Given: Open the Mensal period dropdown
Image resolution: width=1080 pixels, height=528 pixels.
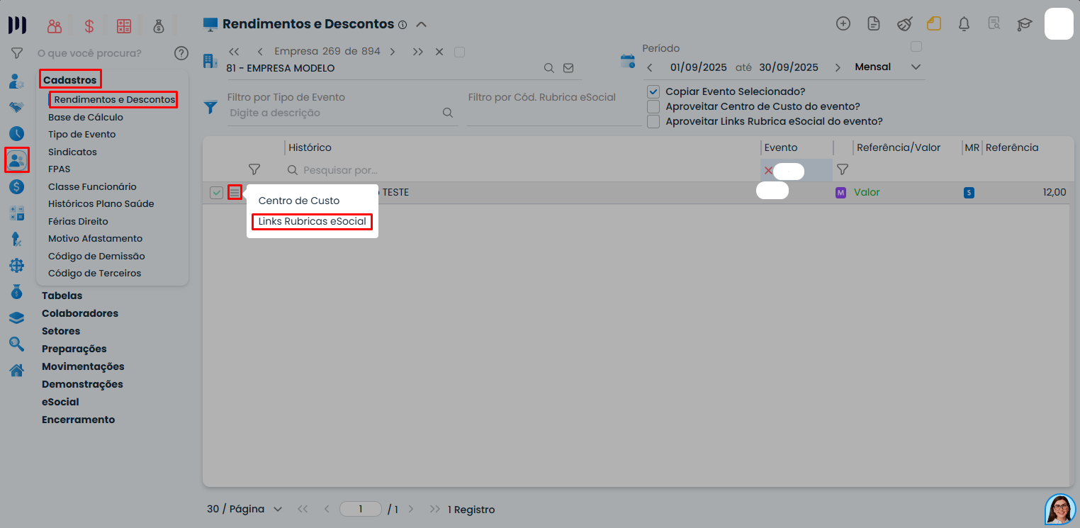Looking at the screenshot, I should click(x=915, y=67).
